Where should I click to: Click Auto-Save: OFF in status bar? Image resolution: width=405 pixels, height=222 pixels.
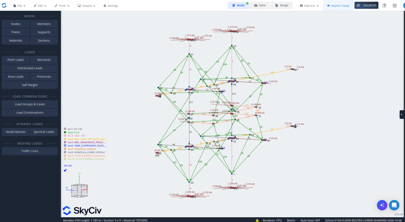click(310, 220)
